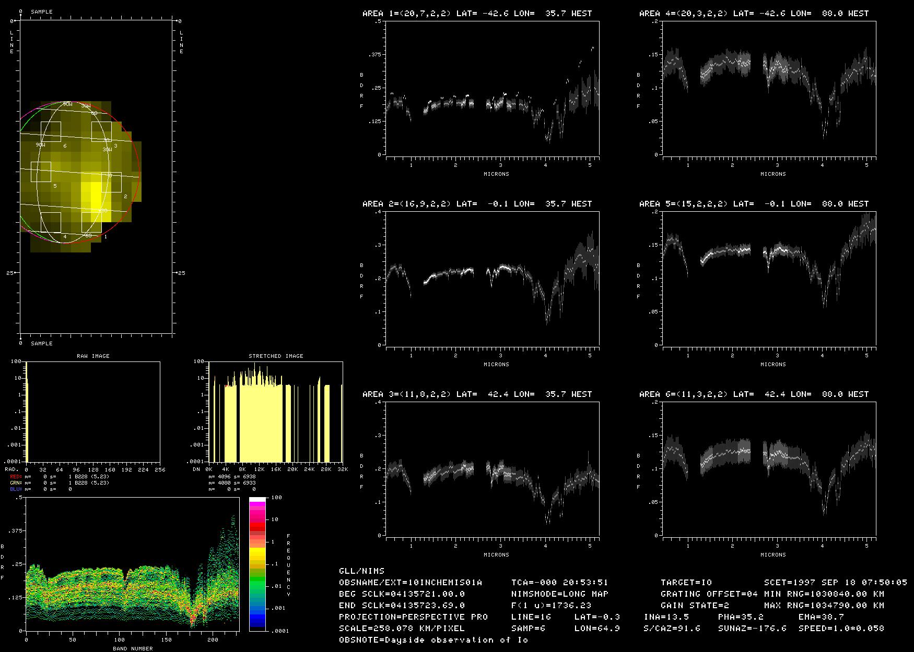Click the GAIN STATE=2 entry
Screen dimensions: 914x652
coord(695,606)
